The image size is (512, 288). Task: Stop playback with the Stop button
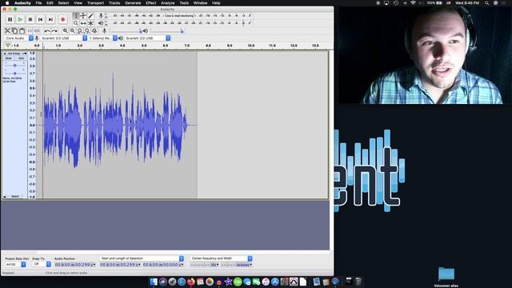30,19
